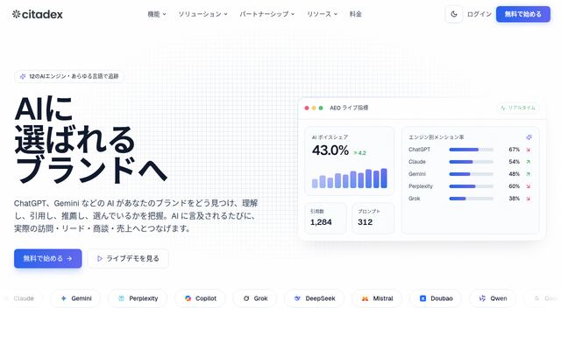This screenshot has height=350, width=561.
Task: Click the リアルタイム status badge
Action: tap(518, 108)
